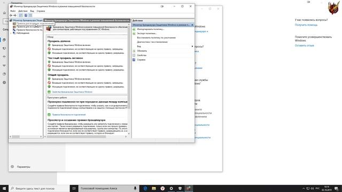Open the Справка menu in menu bar
The image size is (342, 192).
pos(41,11)
